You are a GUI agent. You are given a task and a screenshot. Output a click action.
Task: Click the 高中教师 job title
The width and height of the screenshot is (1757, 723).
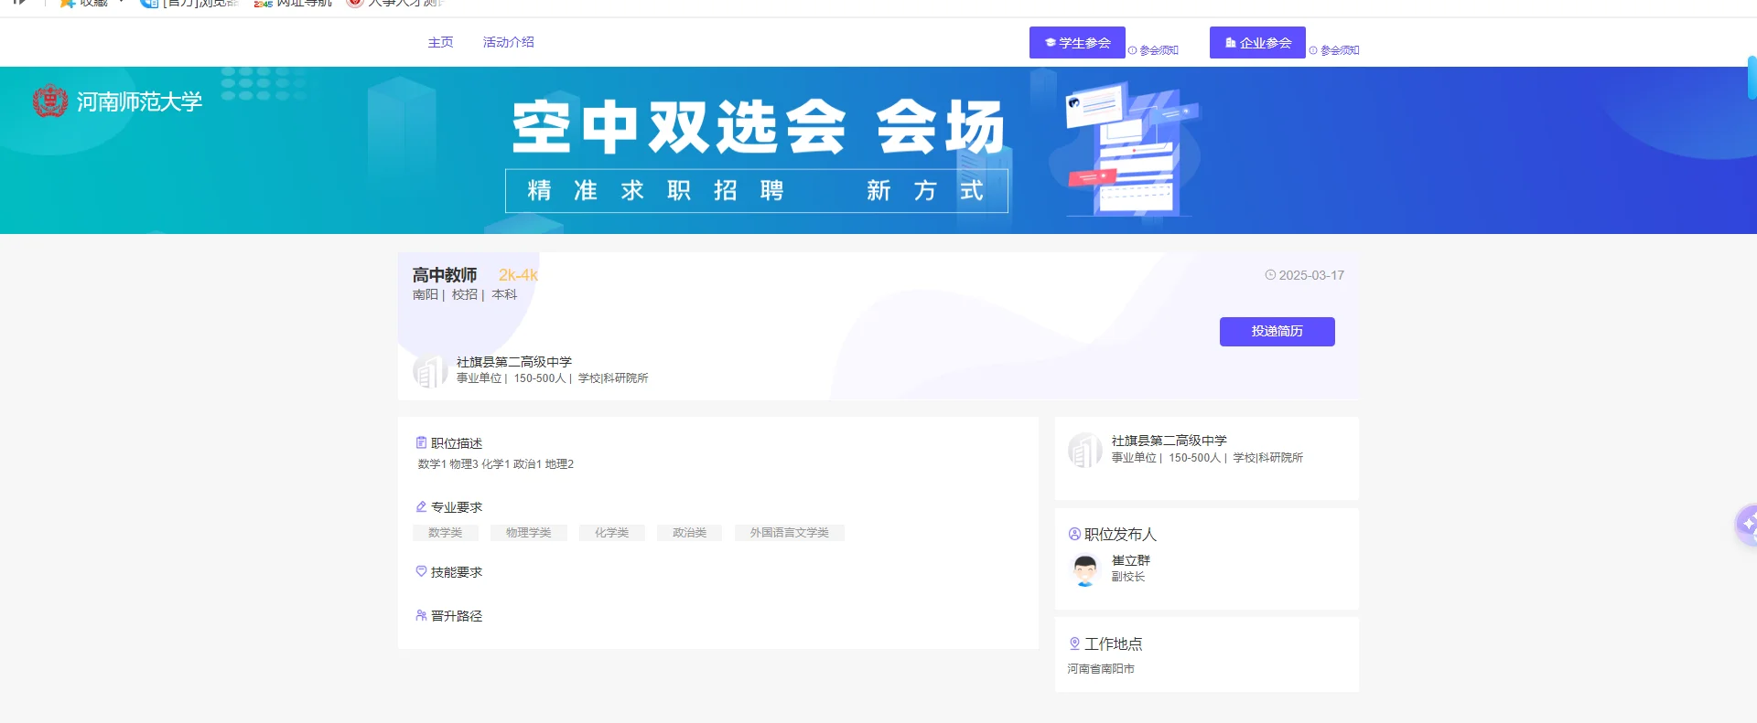(x=445, y=275)
